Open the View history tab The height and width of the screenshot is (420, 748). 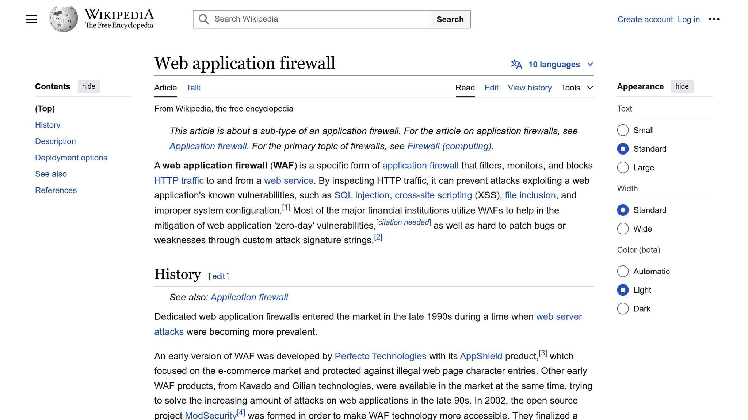pyautogui.click(x=529, y=87)
